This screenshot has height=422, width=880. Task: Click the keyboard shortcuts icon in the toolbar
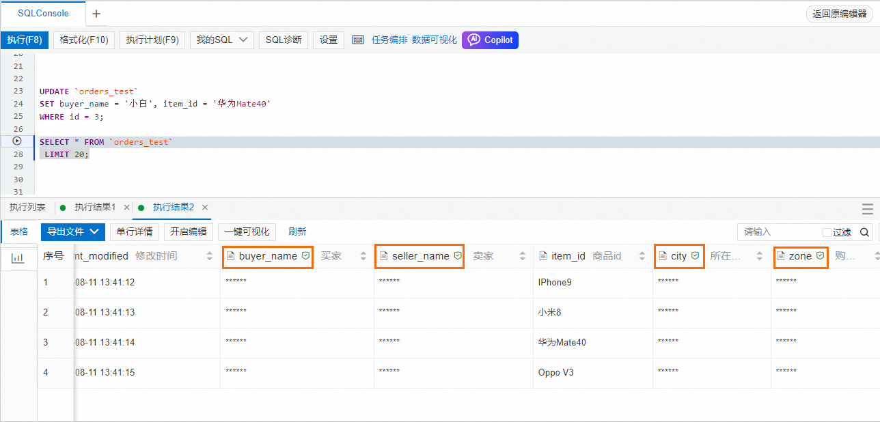[358, 40]
